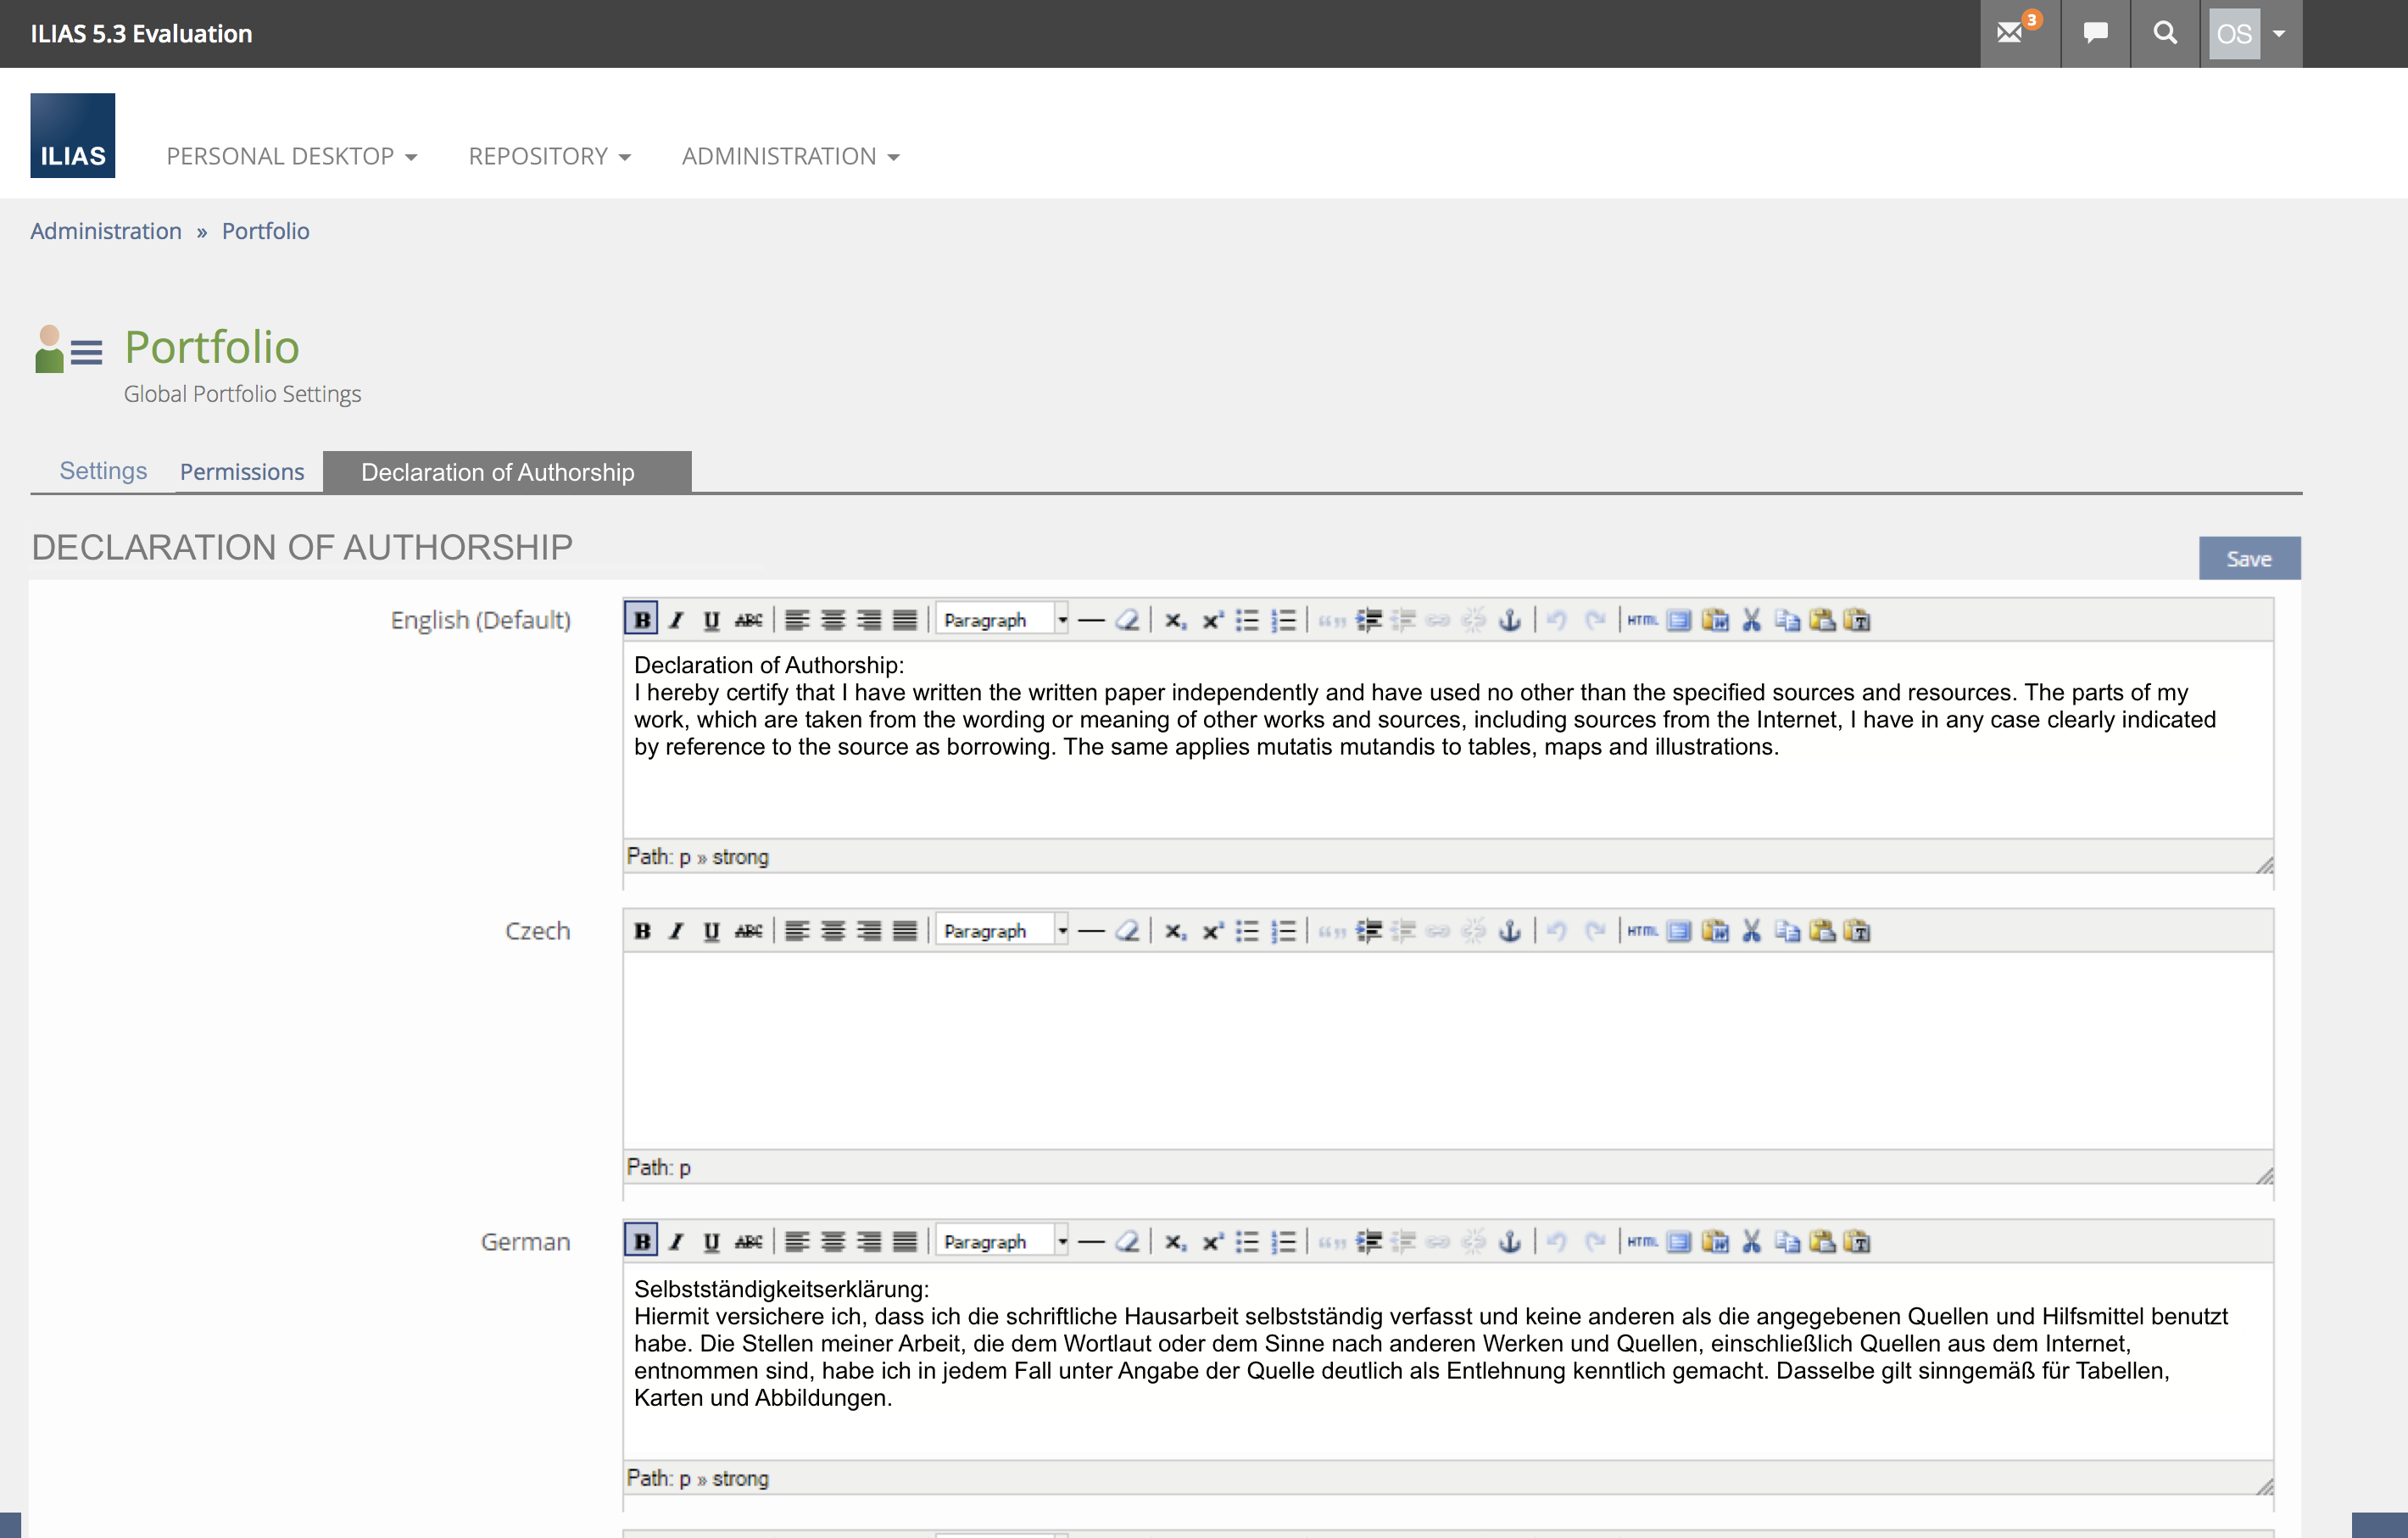Insert numbered list in Czech editor
The height and width of the screenshot is (1538, 2408).
click(x=1283, y=931)
